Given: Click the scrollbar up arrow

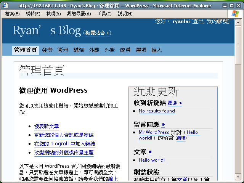Looking at the screenshot, I should point(238,22).
